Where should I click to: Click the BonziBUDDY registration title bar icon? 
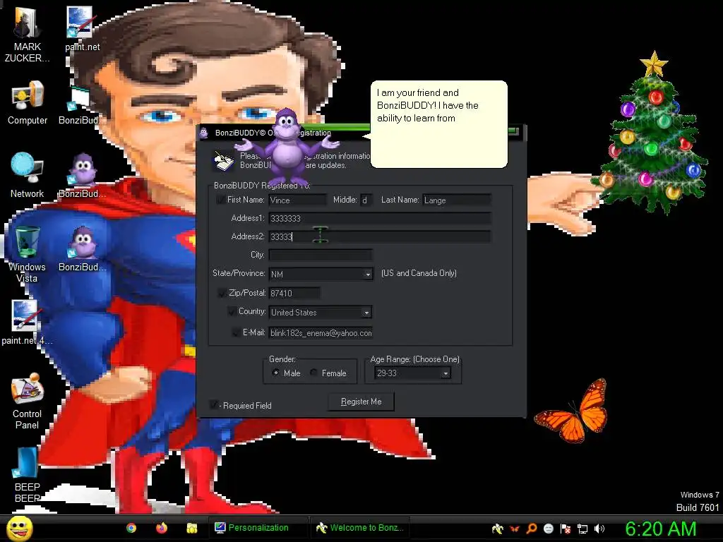point(204,133)
